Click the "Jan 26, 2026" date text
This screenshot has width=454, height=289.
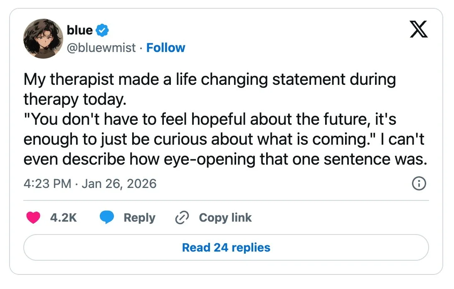point(119,183)
